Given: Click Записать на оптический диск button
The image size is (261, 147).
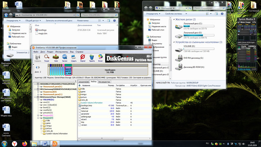Looking at the screenshot, I should 59,20.
